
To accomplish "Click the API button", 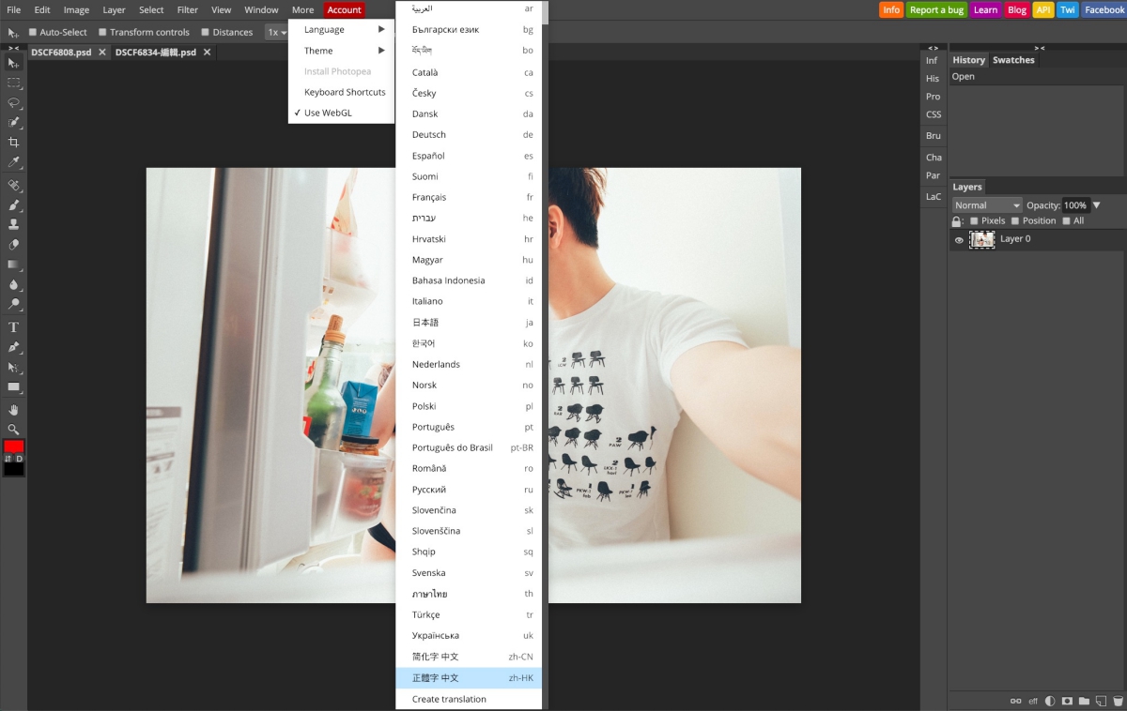I will (x=1043, y=9).
